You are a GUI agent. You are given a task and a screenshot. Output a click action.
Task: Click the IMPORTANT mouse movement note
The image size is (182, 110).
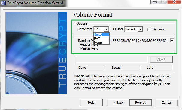click(x=122, y=82)
